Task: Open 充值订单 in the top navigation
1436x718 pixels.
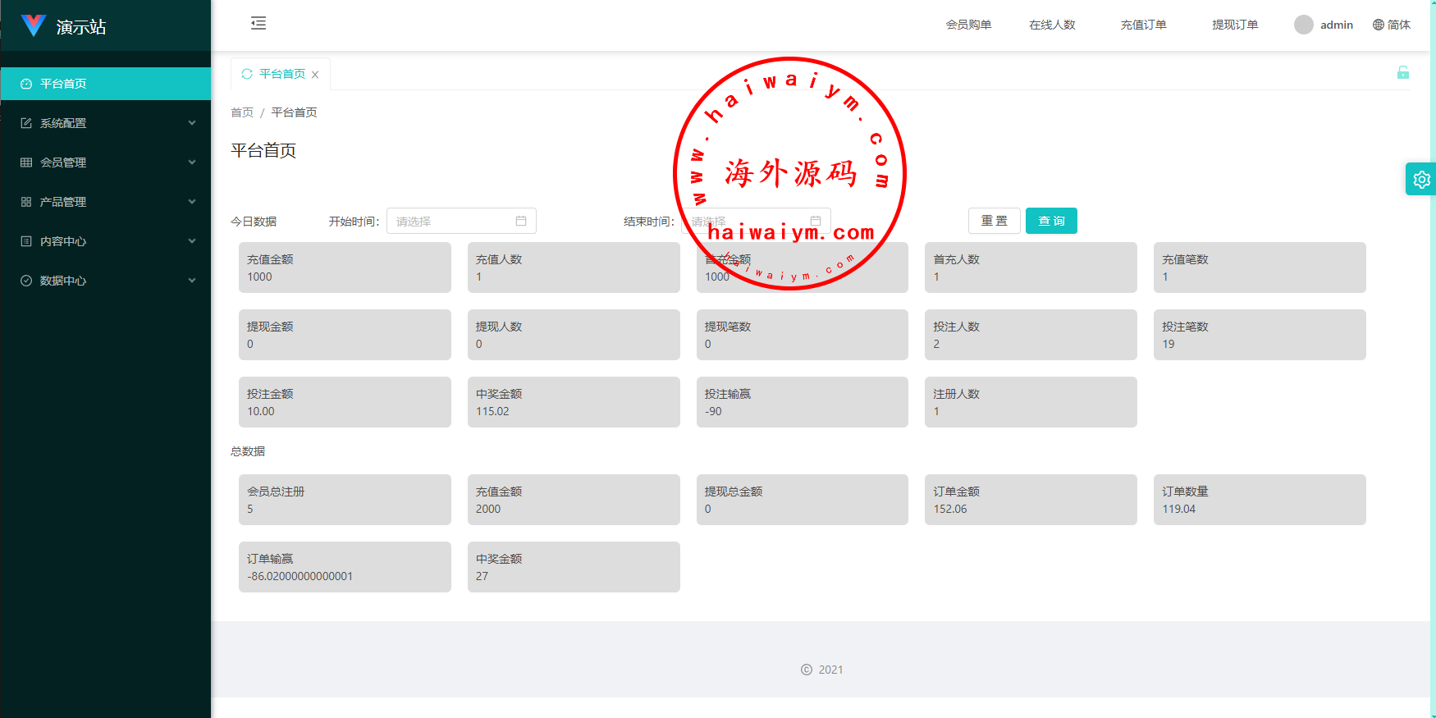Action: [x=1143, y=25]
